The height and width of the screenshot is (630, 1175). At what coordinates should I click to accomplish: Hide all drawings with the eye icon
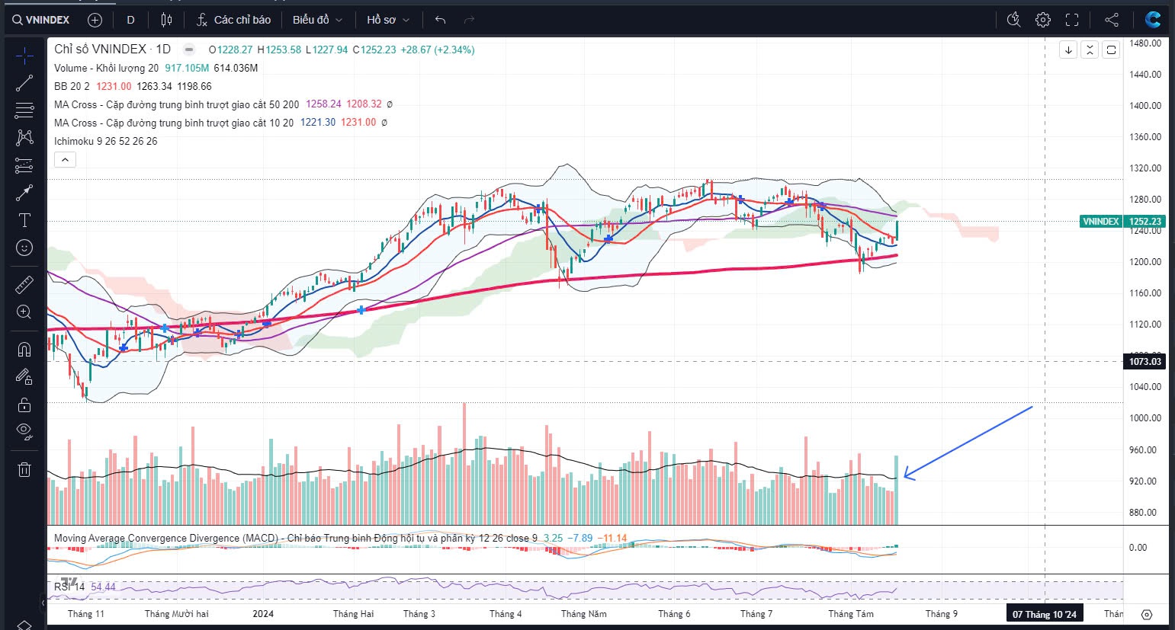(x=24, y=432)
